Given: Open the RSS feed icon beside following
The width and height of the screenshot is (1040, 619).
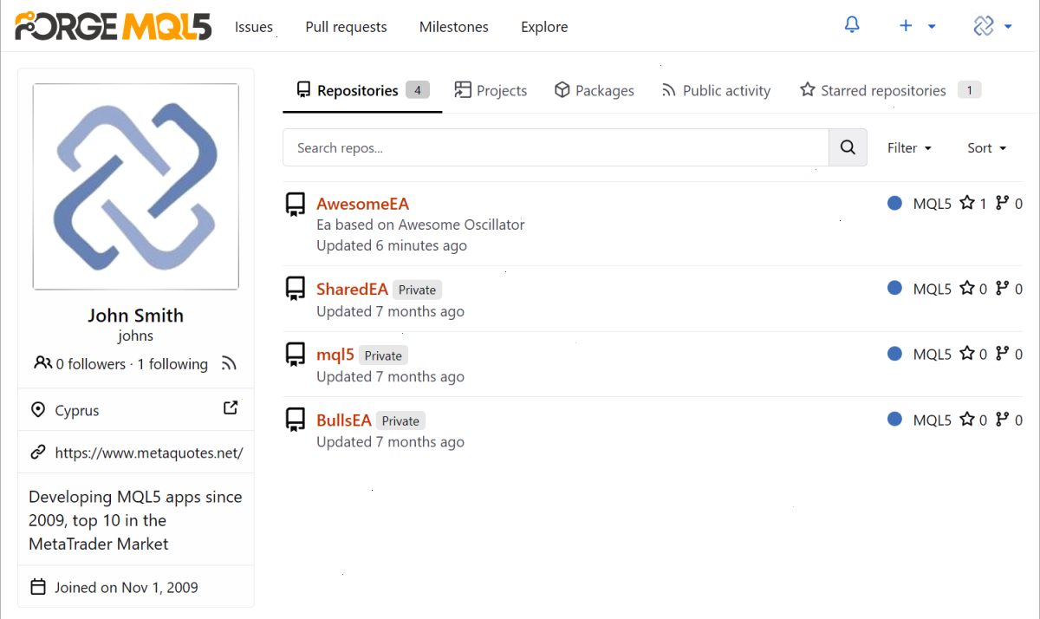Looking at the screenshot, I should (x=229, y=363).
